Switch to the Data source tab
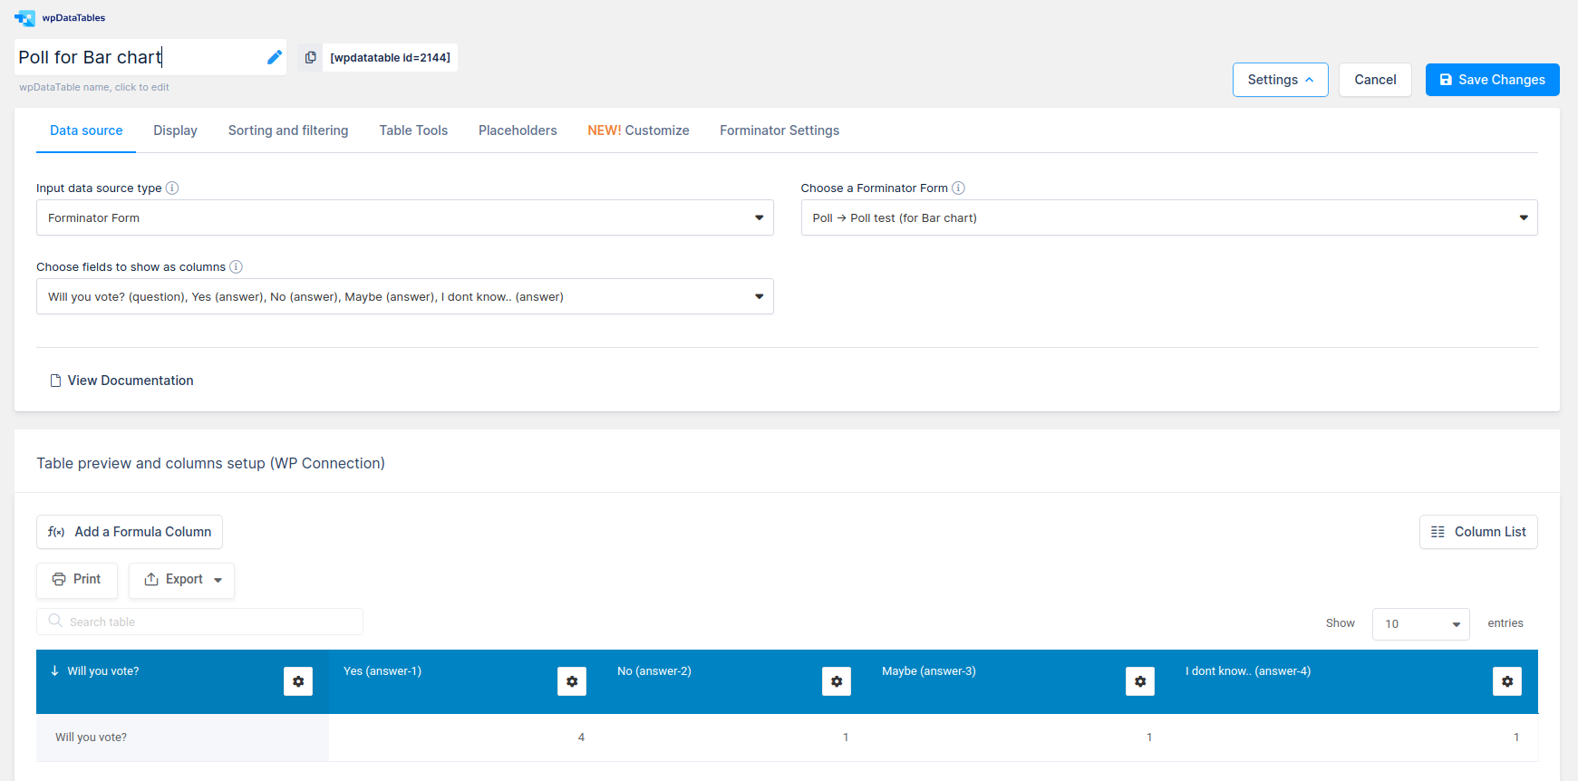Image resolution: width=1578 pixels, height=781 pixels. coord(86,130)
